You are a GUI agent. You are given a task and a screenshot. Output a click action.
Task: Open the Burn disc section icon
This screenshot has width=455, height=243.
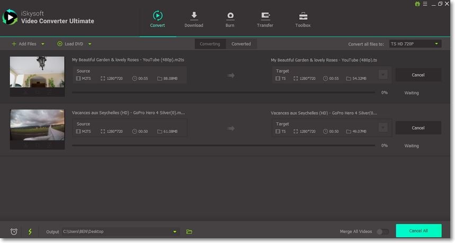click(x=230, y=16)
